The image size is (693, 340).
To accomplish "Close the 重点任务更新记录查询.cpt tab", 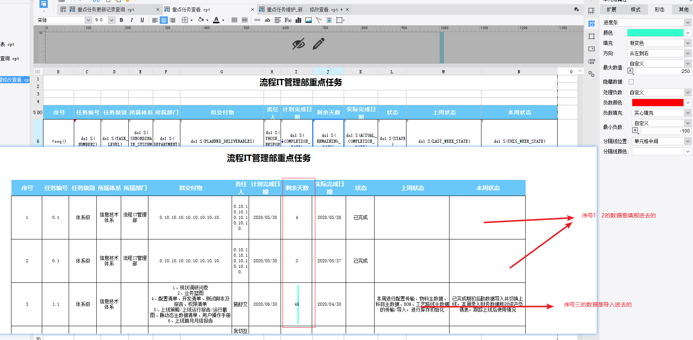I will [158, 9].
